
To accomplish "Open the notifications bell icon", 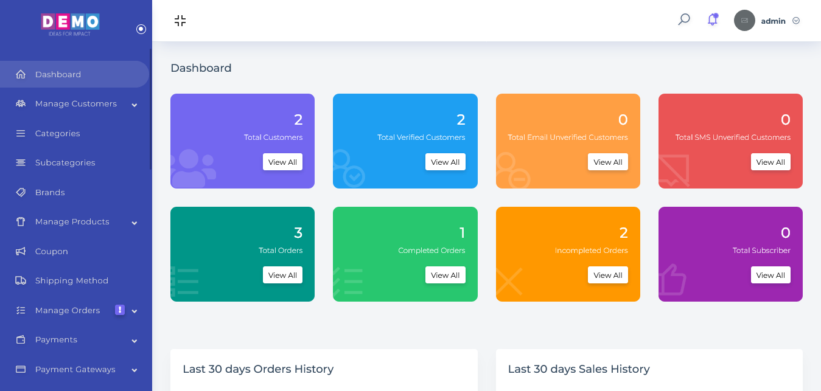I will (712, 19).
